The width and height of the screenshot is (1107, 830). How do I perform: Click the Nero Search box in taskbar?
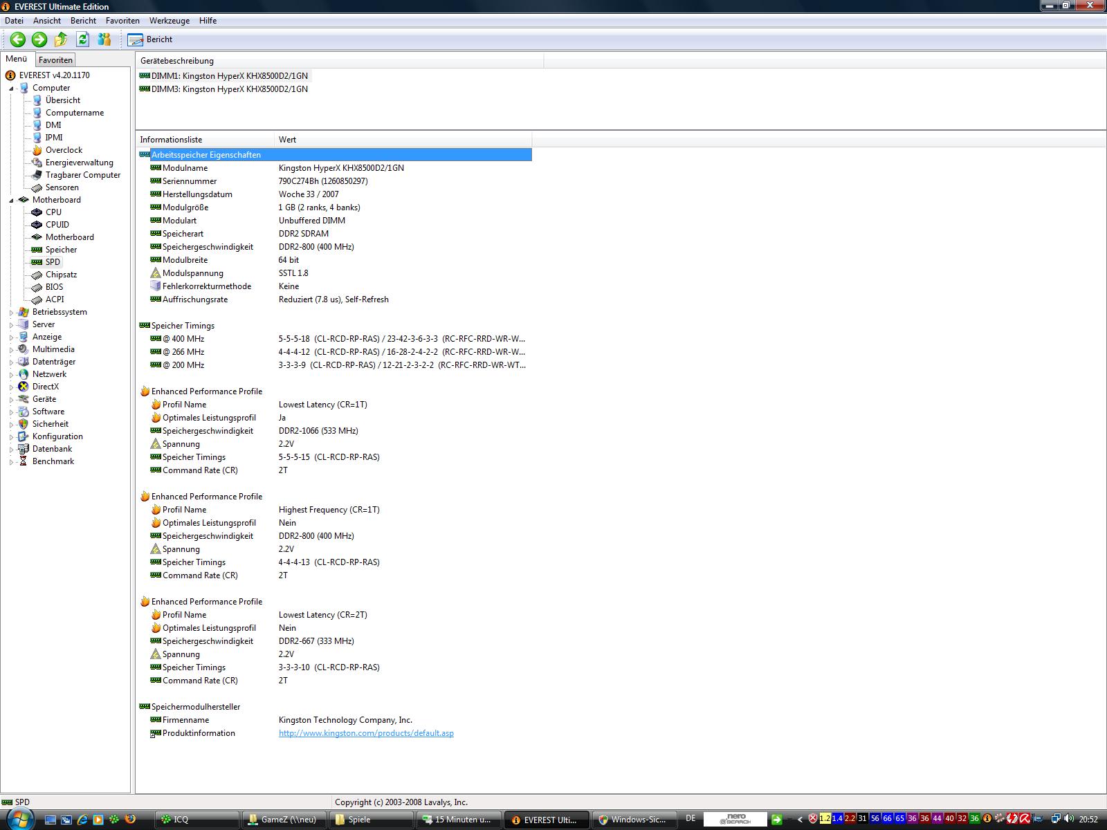735,820
